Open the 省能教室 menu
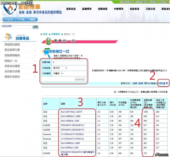 [x=135, y=9]
